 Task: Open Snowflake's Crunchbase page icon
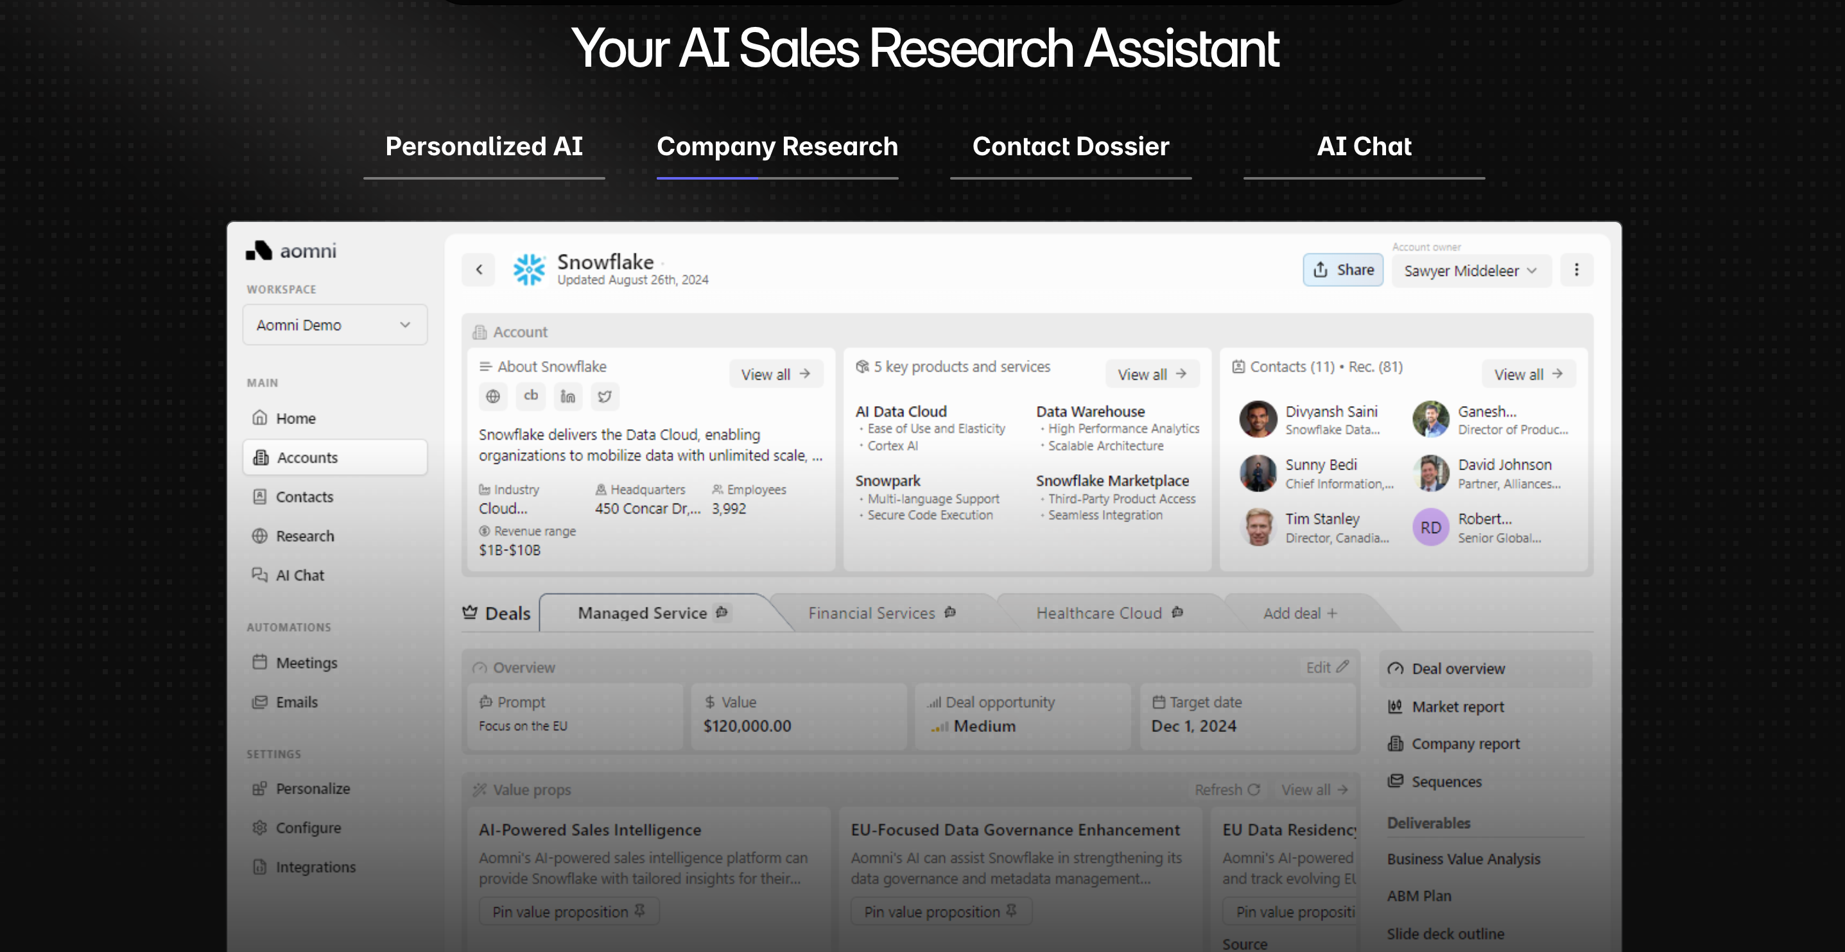530,396
